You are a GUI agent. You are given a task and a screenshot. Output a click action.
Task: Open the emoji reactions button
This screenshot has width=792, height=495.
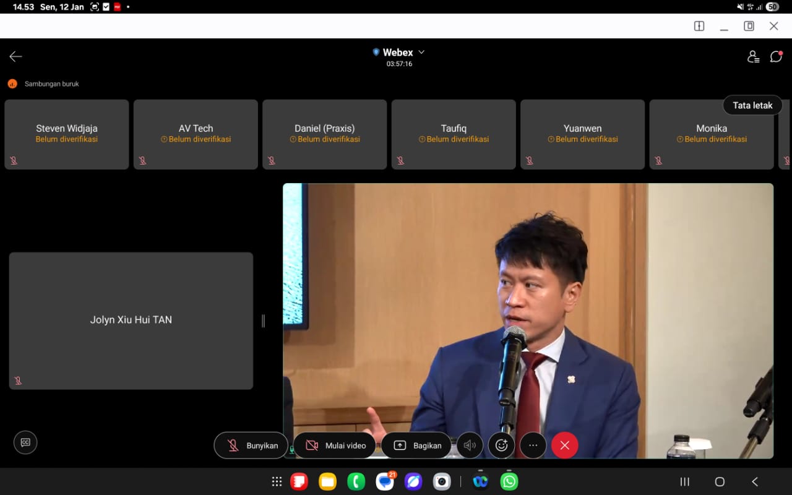[501, 445]
